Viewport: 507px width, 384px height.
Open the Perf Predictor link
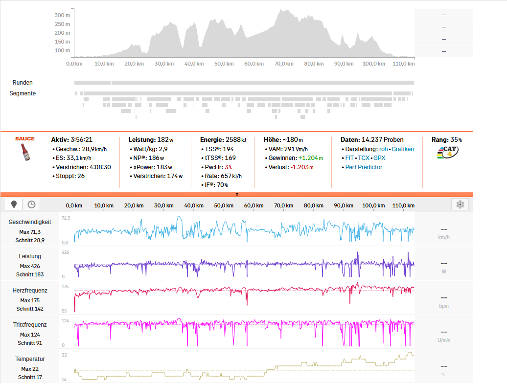pyautogui.click(x=364, y=167)
